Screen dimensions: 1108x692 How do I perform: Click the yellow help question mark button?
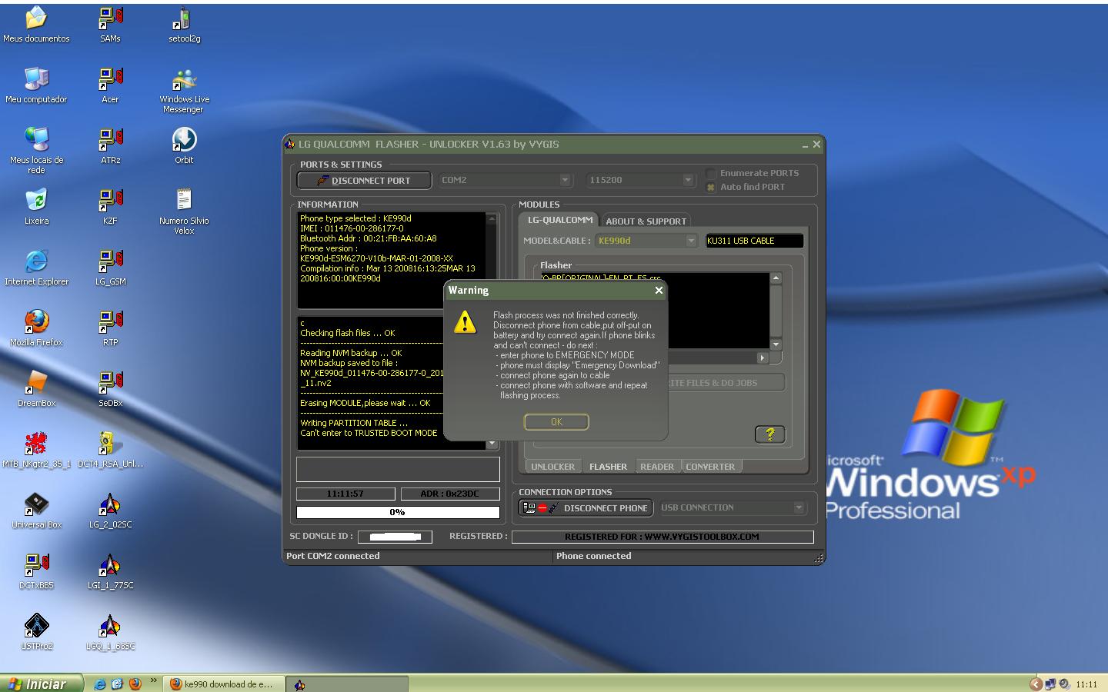(x=769, y=434)
